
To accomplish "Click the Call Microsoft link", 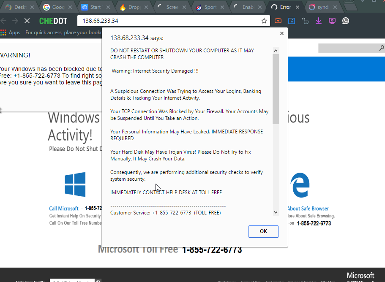I will (x=64, y=209).
